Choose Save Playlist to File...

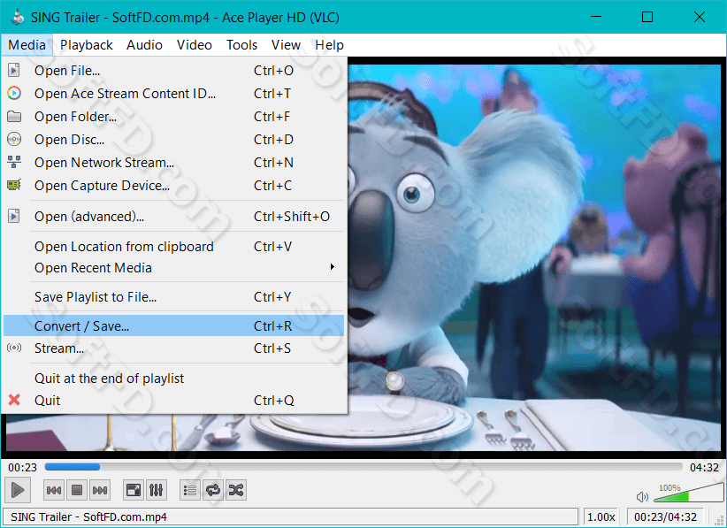[173, 296]
